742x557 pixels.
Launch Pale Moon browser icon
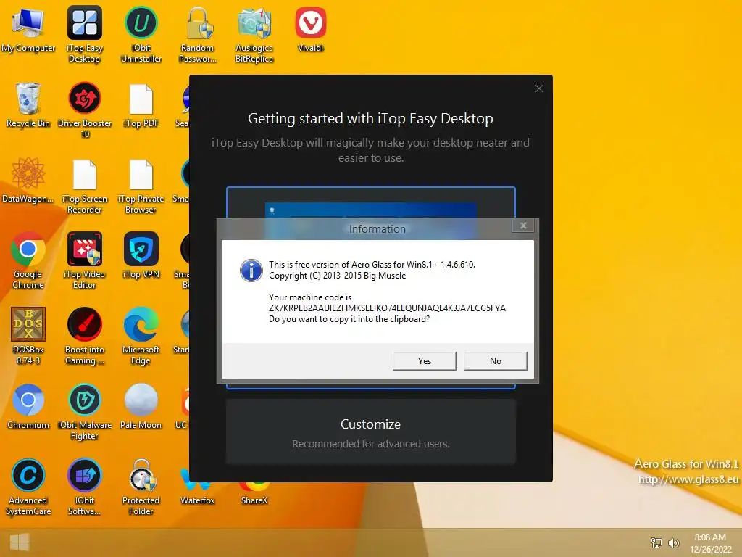pyautogui.click(x=141, y=406)
